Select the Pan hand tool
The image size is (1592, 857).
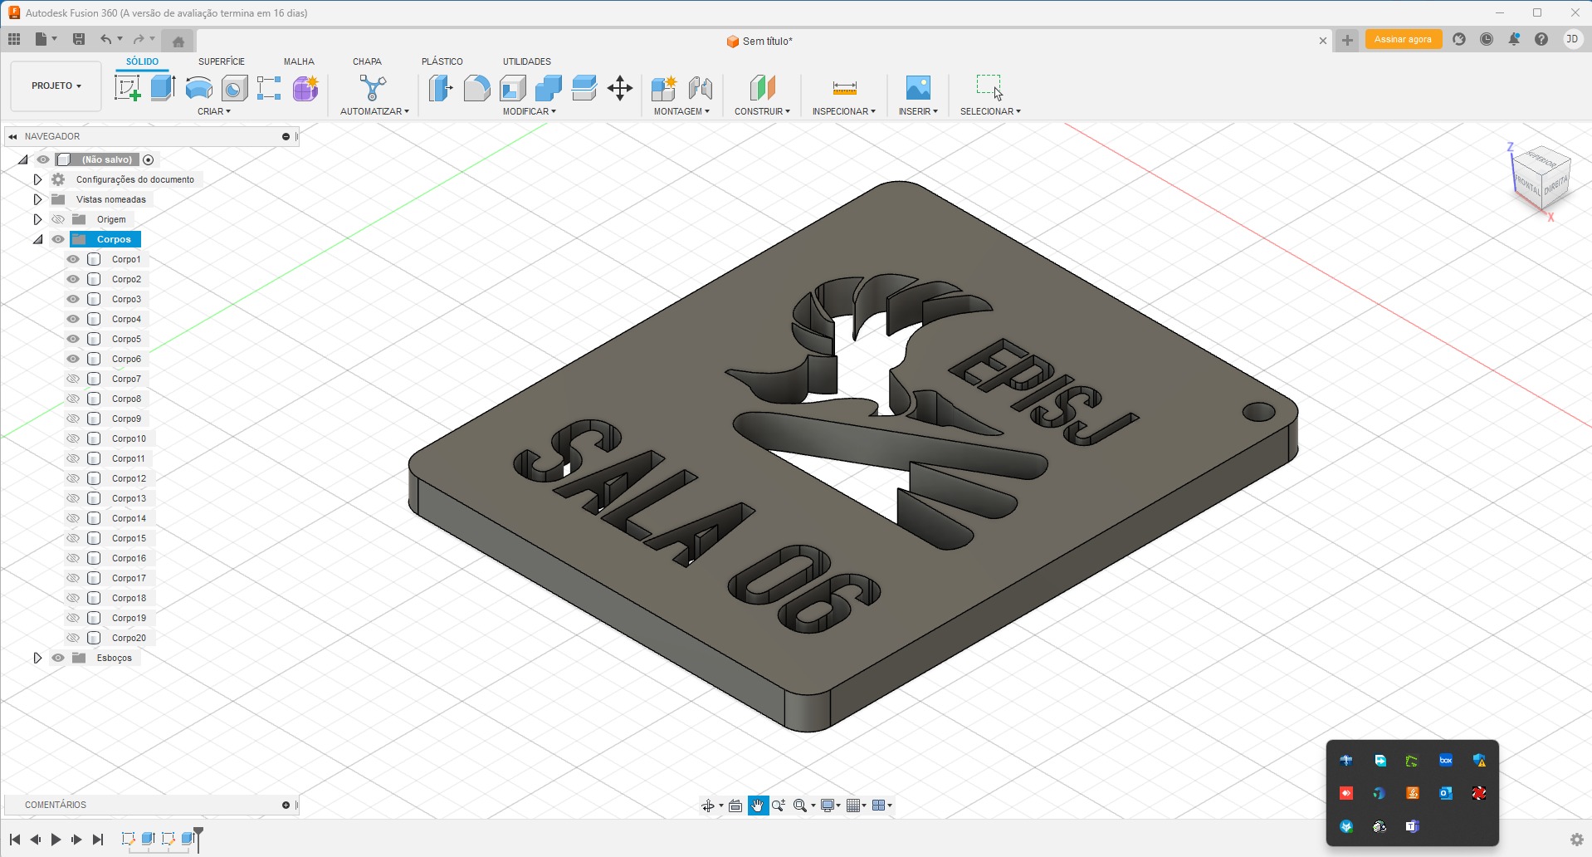pos(758,806)
